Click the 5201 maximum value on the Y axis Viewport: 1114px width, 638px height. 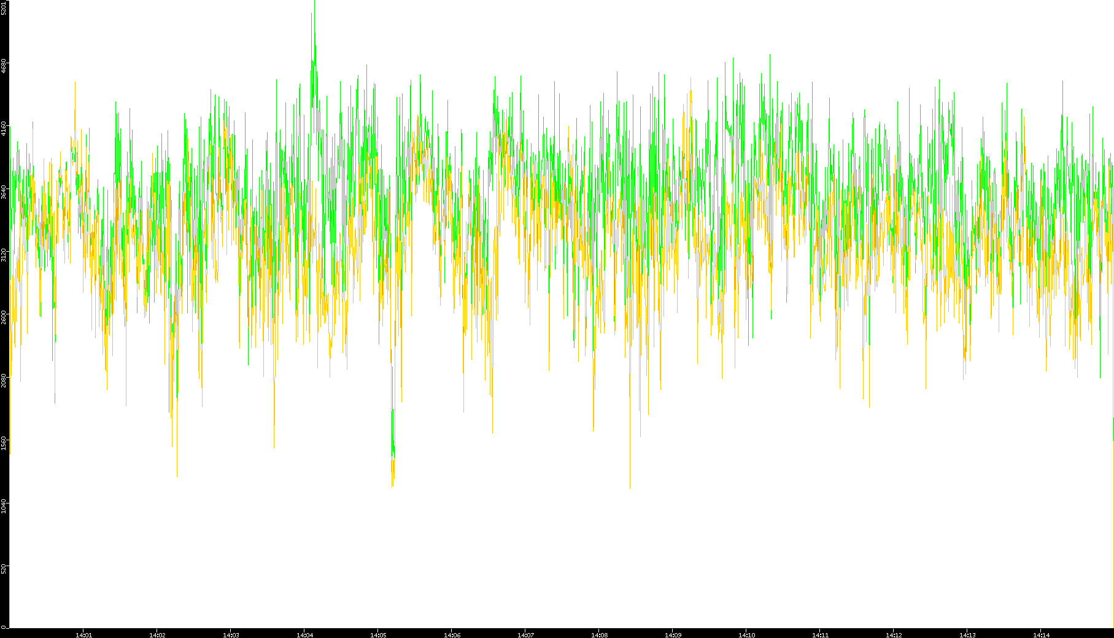point(4,8)
